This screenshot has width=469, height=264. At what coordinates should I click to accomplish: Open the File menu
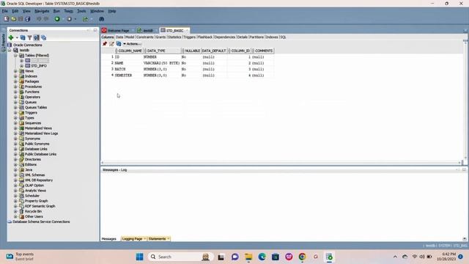click(5, 11)
